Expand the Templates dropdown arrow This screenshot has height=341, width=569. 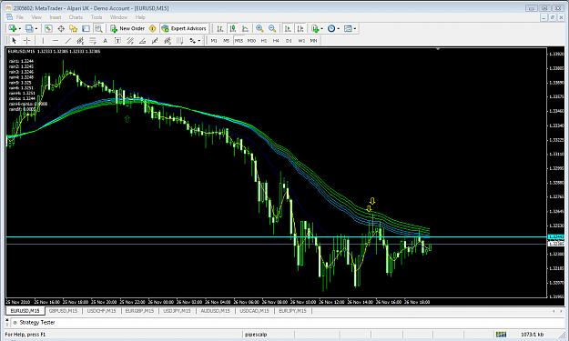[x=354, y=28]
